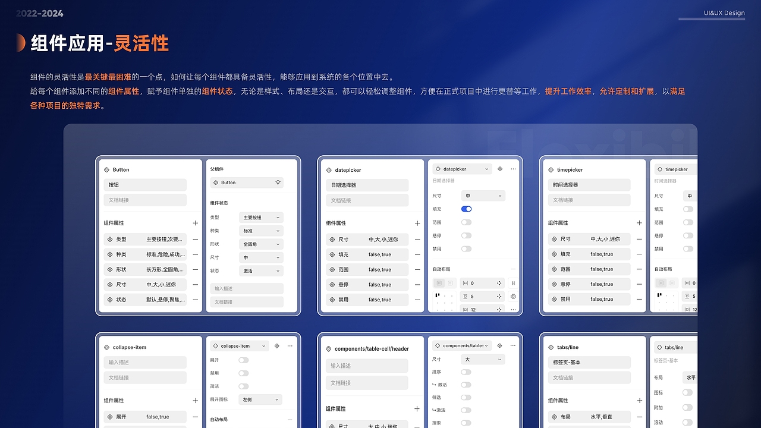Turn on the 悬停 toggle for timepicker
The width and height of the screenshot is (761, 428).
coord(688,235)
